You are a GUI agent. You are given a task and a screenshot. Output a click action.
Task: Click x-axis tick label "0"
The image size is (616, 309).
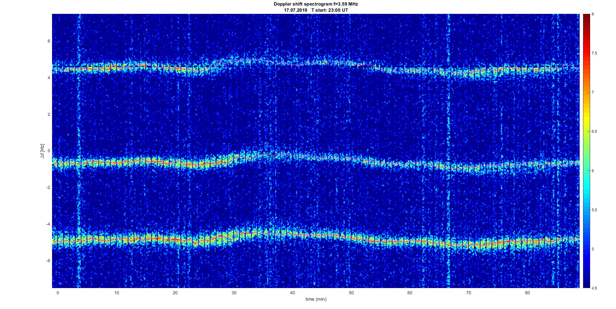point(58,293)
